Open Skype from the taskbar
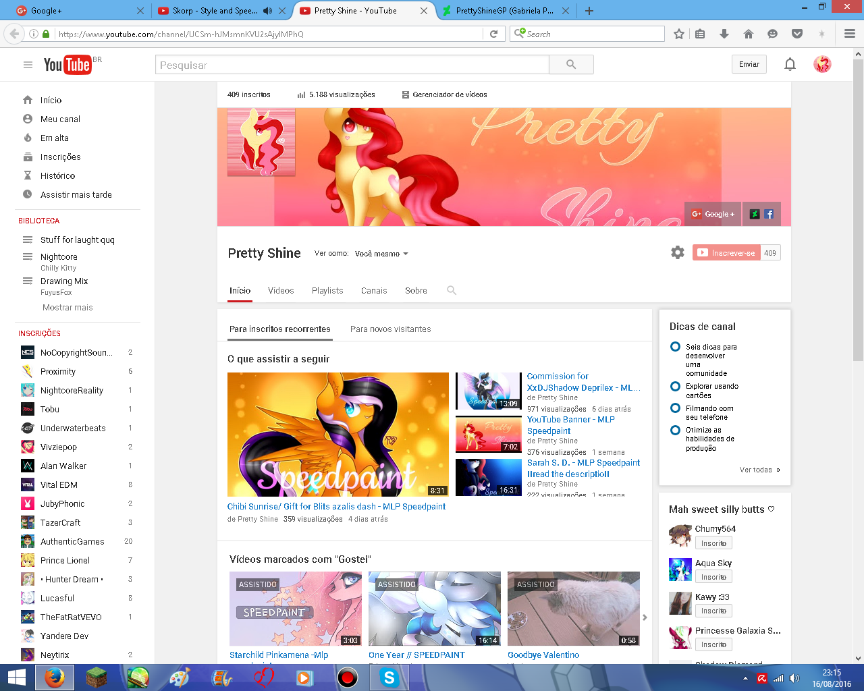The image size is (864, 691). [389, 678]
